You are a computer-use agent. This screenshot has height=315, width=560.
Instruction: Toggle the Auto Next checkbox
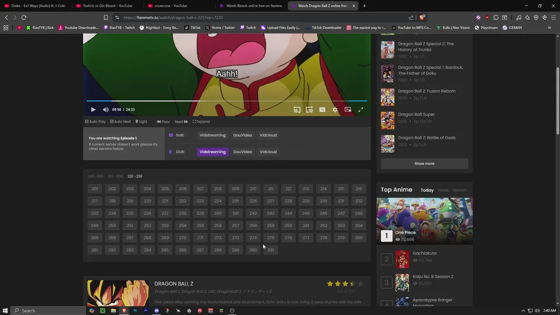tap(120, 122)
